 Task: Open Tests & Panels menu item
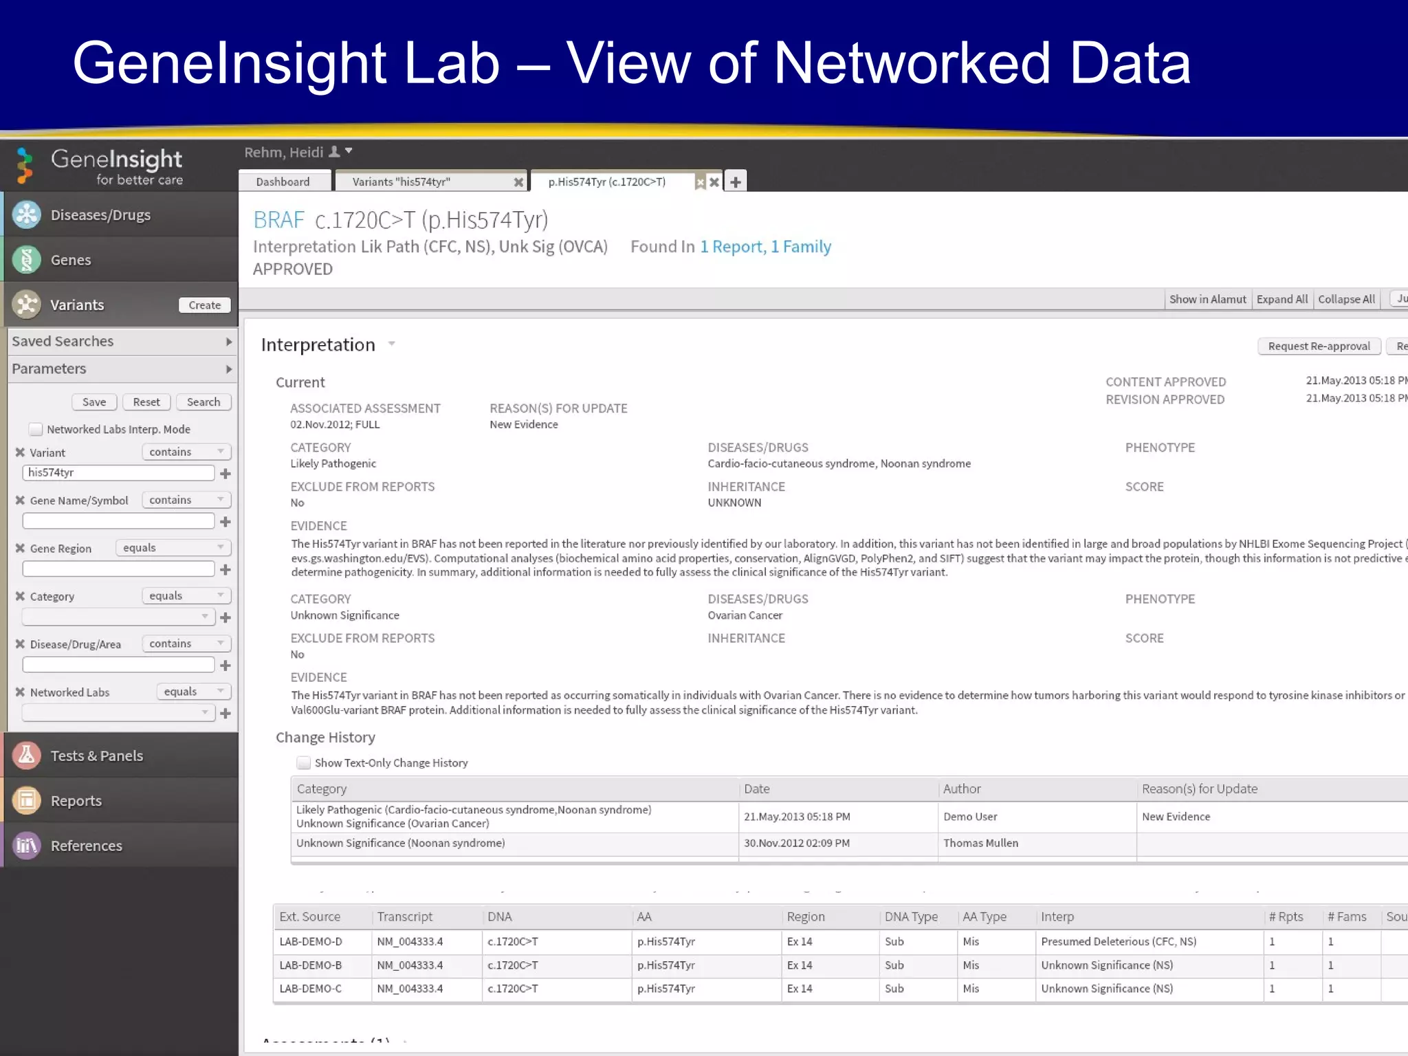[x=120, y=756]
